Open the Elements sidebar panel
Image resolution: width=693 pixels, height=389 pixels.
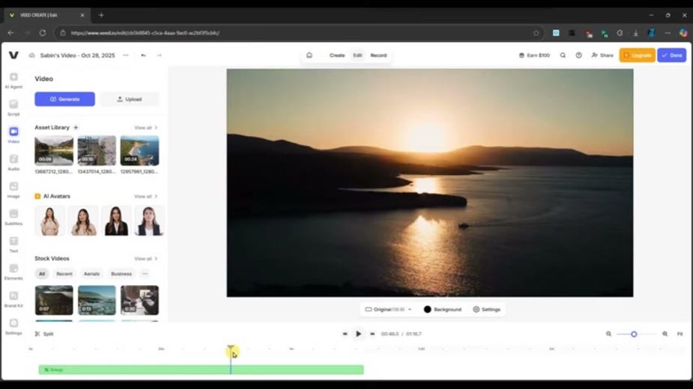click(x=13, y=272)
